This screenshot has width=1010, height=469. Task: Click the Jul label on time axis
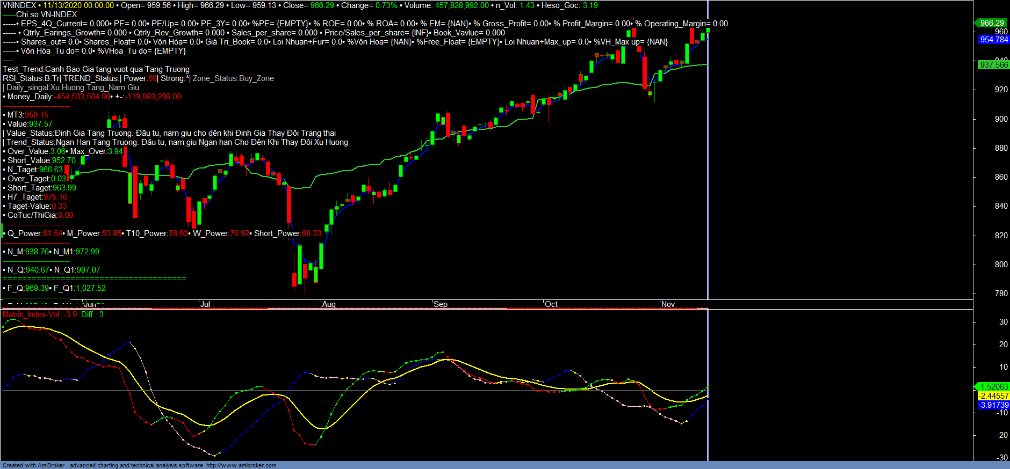click(205, 304)
